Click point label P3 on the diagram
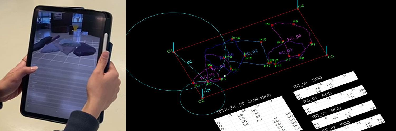 click(223, 79)
